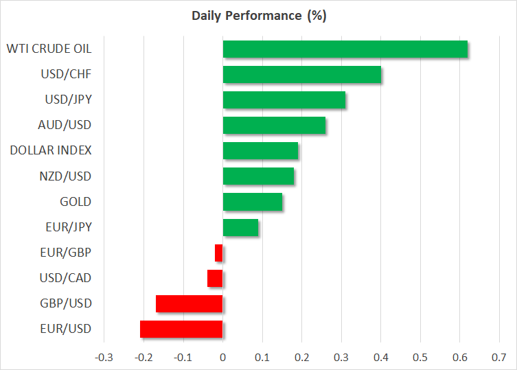The width and height of the screenshot is (517, 370).
Task: Select the 0.7 axis tick label
Action: 499,357
